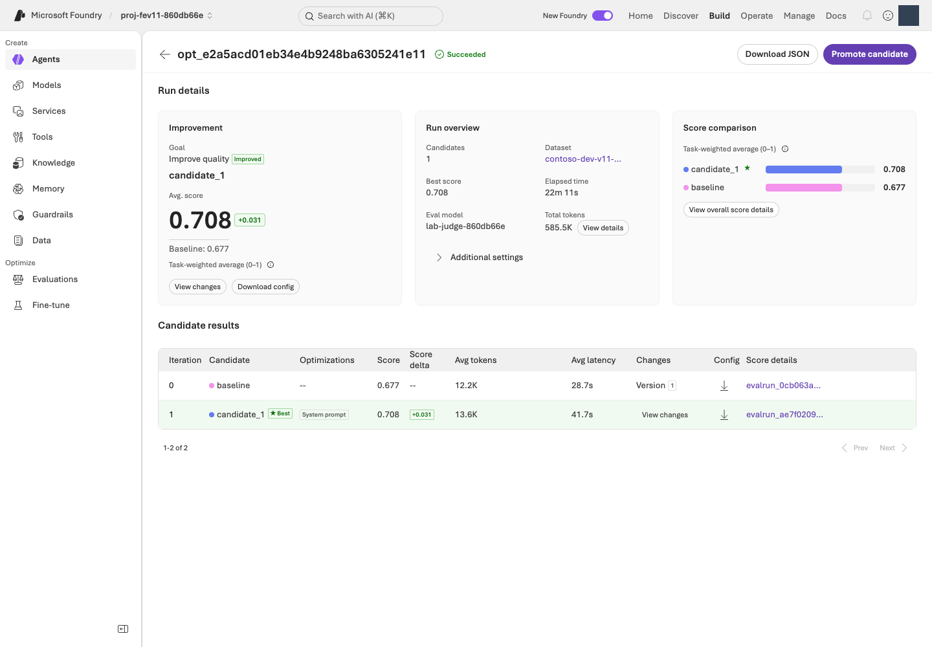The width and height of the screenshot is (932, 647).
Task: Open the Tools sidebar icon
Action: click(18, 137)
